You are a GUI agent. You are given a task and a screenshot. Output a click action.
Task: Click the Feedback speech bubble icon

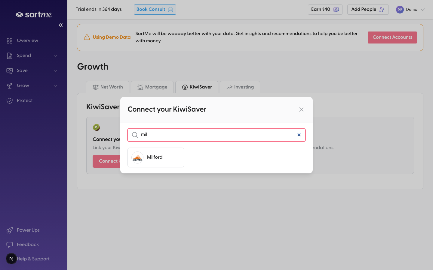[x=10, y=244]
